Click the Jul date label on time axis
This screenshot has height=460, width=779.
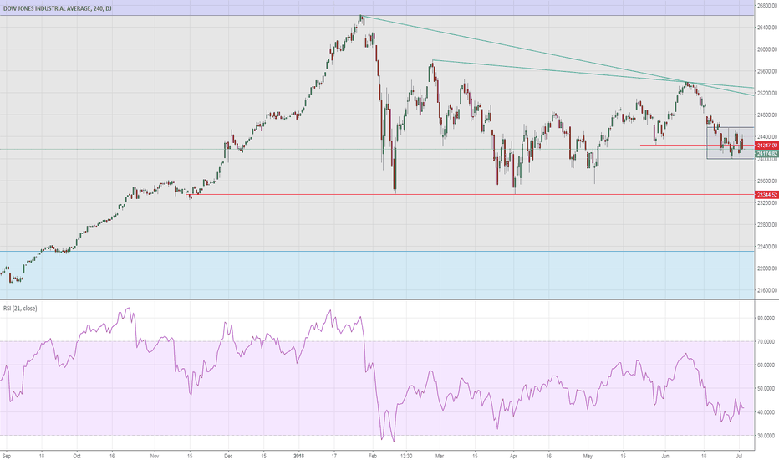pos(739,456)
